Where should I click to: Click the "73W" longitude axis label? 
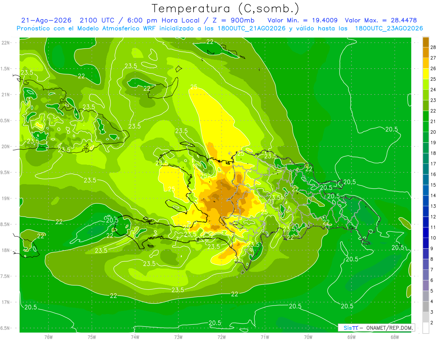tap(178, 337)
